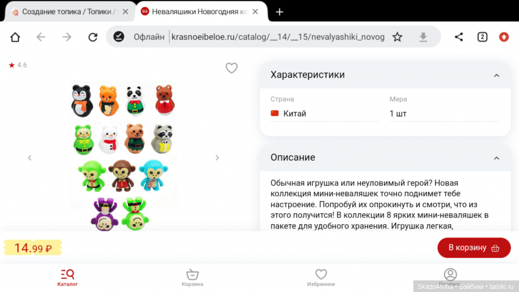Tap the download icon in address bar
The width and height of the screenshot is (519, 292).
coord(423,37)
